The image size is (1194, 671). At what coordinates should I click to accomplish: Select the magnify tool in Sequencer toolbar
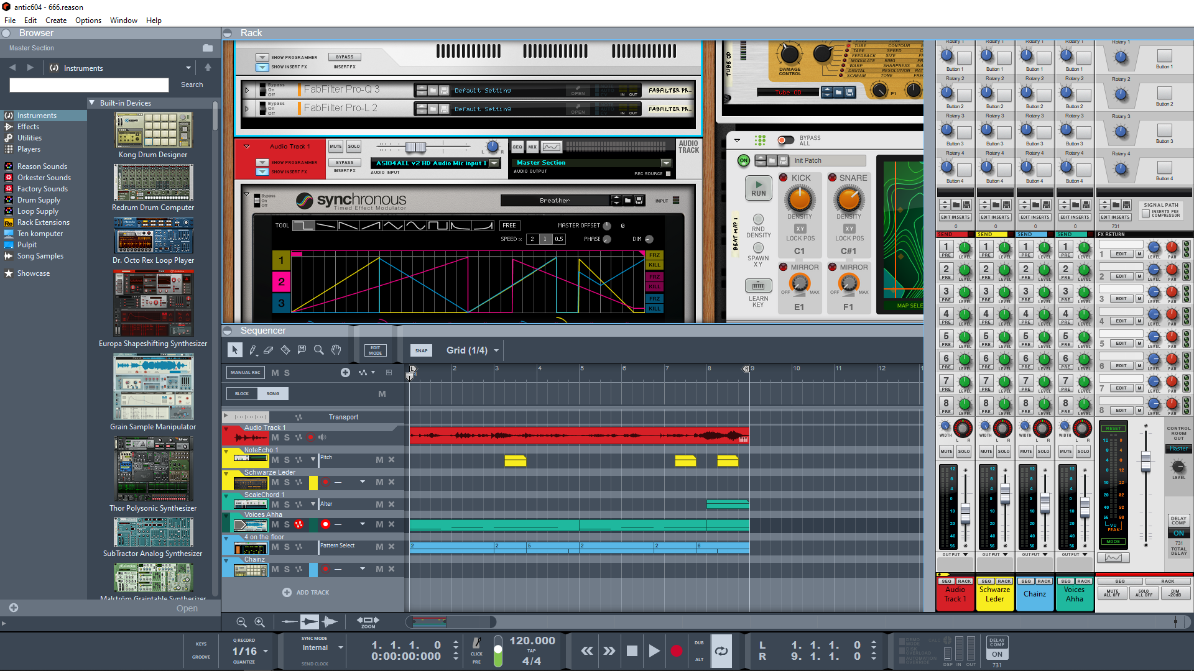point(319,350)
